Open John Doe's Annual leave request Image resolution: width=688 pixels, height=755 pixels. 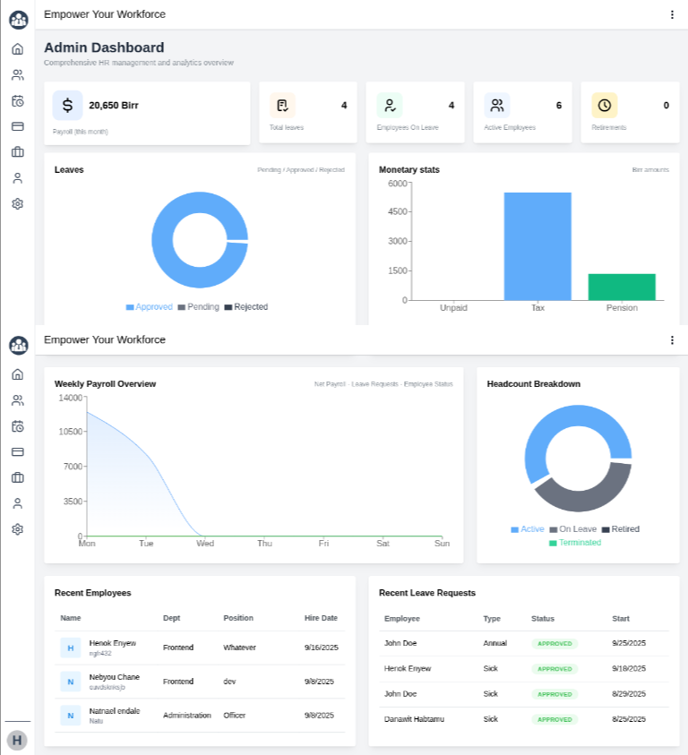pyautogui.click(x=400, y=643)
